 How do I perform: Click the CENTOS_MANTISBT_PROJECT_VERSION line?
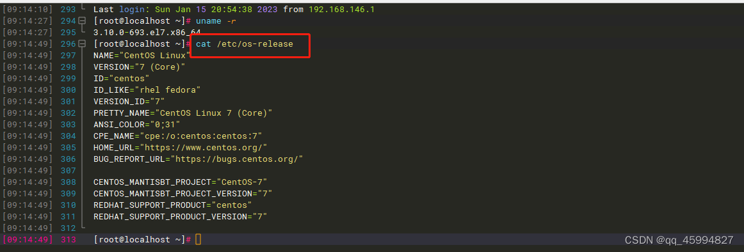pyautogui.click(x=183, y=193)
